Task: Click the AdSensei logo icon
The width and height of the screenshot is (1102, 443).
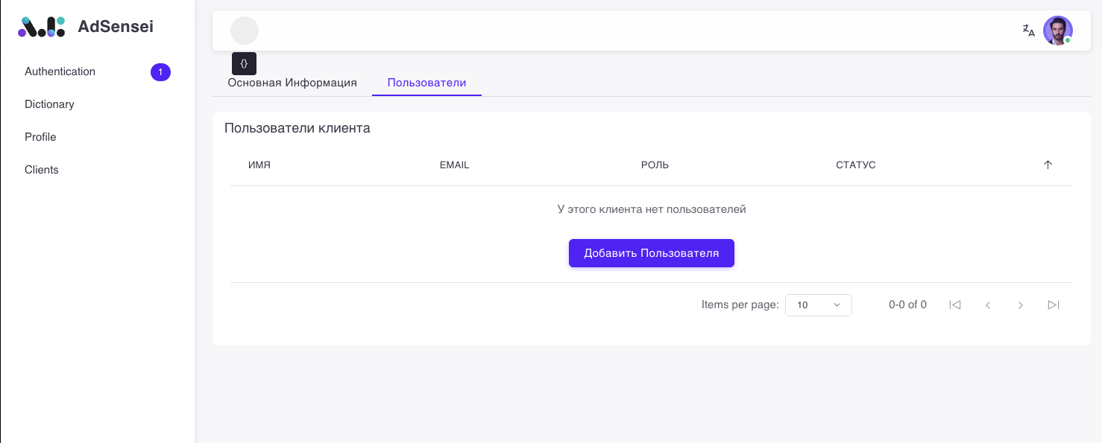Action: tap(41, 27)
